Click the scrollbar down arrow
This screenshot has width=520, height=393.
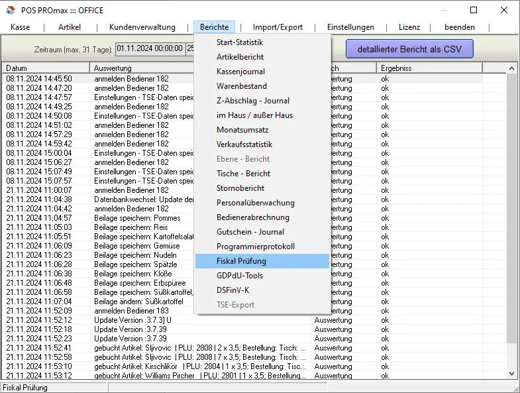(511, 373)
